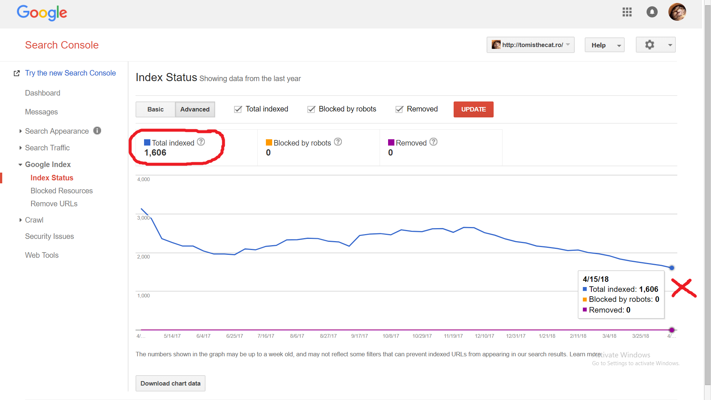Click the blue Total indexed color swatch
The width and height of the screenshot is (711, 400).
pyautogui.click(x=147, y=143)
